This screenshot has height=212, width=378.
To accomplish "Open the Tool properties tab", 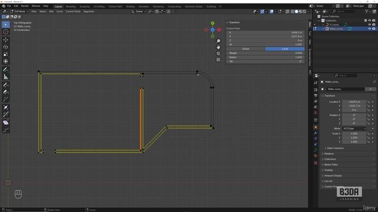I will (315, 82).
